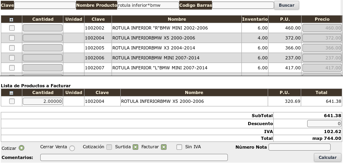Focus the Clave search field
The image size is (343, 163).
[x=45, y=5]
